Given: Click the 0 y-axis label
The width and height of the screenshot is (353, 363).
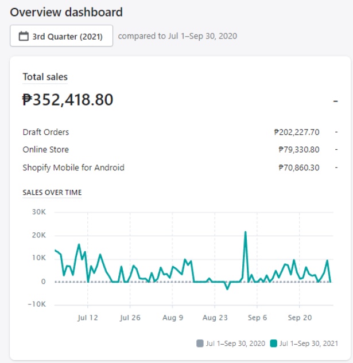Looking at the screenshot, I should click(44, 282).
